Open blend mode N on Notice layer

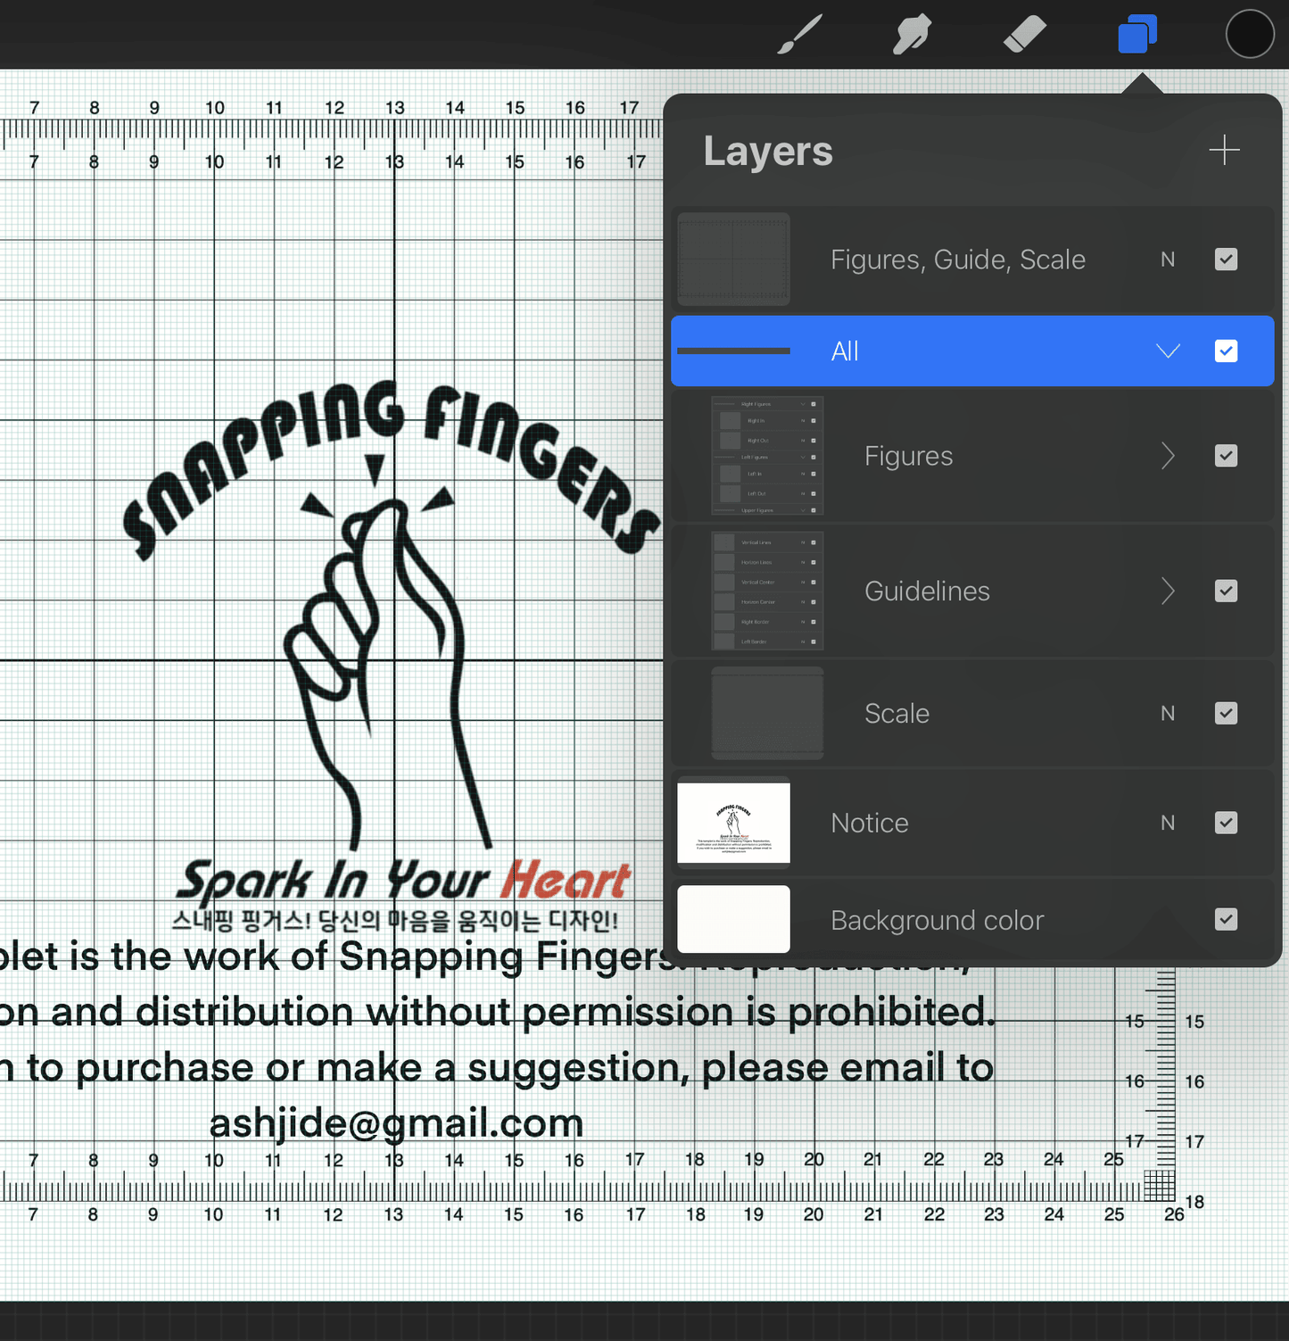tap(1167, 823)
